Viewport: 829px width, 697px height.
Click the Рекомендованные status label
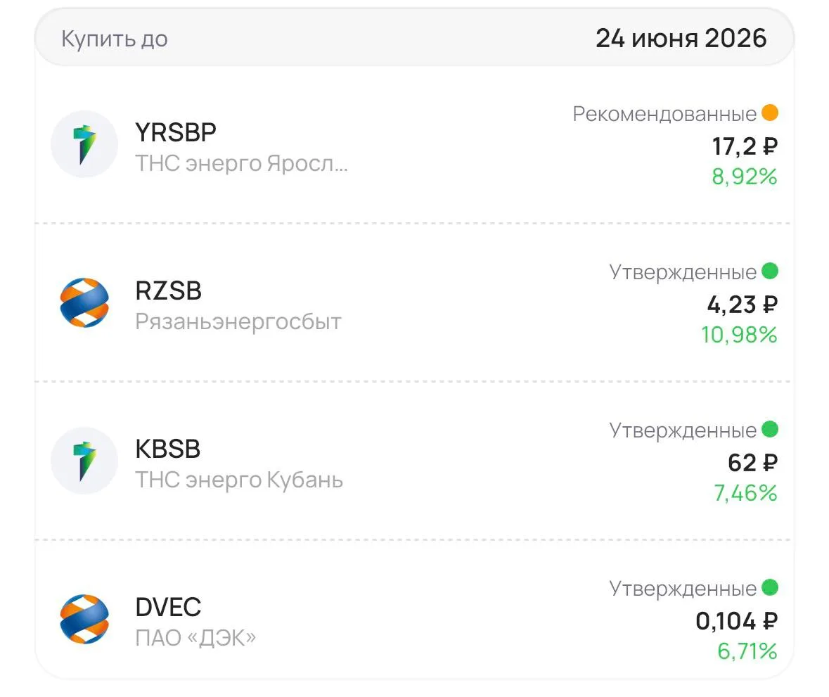[664, 114]
